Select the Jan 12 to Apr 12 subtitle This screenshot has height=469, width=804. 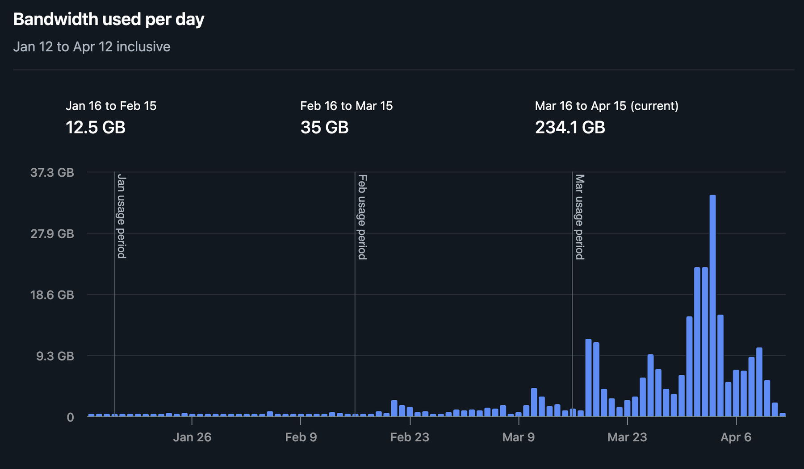coord(92,46)
